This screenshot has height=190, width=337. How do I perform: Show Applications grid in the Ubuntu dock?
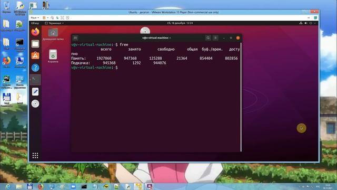pos(35,156)
